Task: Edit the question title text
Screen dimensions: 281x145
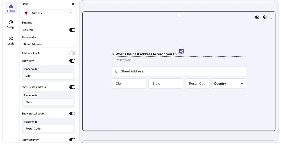Action: (x=147, y=54)
